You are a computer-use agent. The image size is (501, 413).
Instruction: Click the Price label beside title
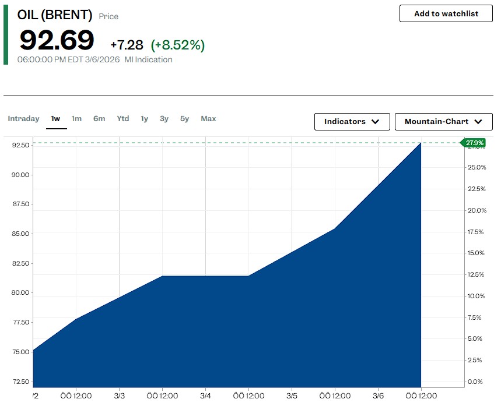tap(108, 16)
